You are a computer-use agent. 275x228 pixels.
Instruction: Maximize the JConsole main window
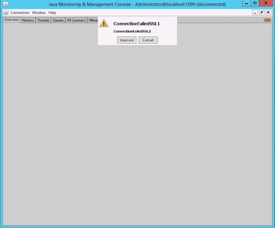[x=255, y=3]
